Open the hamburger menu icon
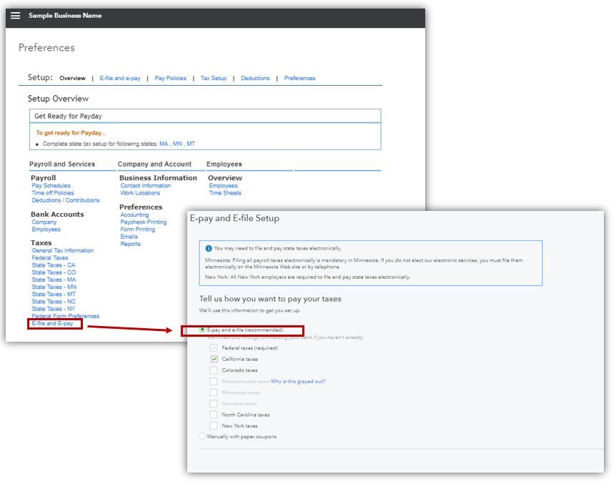Screen dimensions: 616x489 pos(15,16)
